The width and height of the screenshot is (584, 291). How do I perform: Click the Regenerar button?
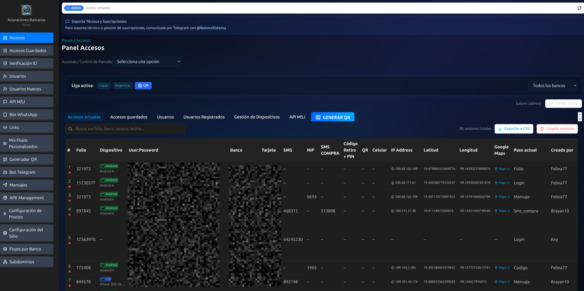click(x=122, y=85)
